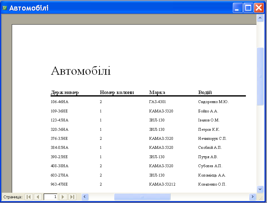Click driver Нечипорук С.П.
The height and width of the screenshot is (203, 267).
click(x=212, y=139)
